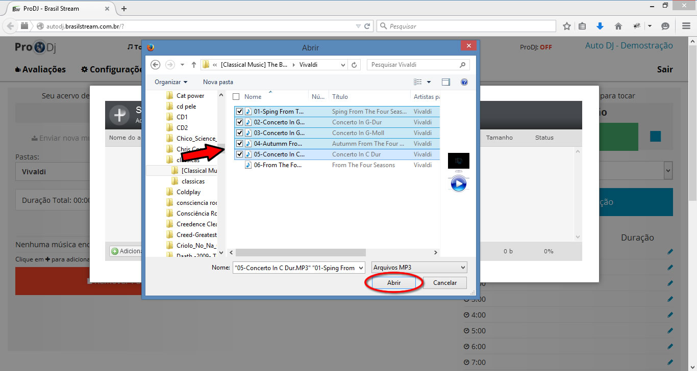Expand the Firefox URL bar history dropdown
The image size is (697, 371).
358,26
